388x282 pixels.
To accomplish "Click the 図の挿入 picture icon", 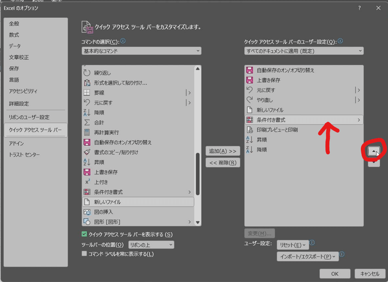I will pyautogui.click(x=87, y=212).
